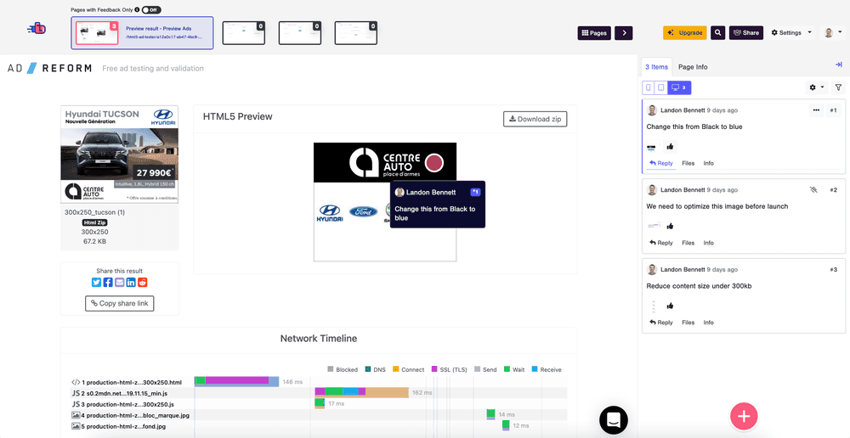
Task: Click the thumbs-up app logo
Action: point(37,29)
